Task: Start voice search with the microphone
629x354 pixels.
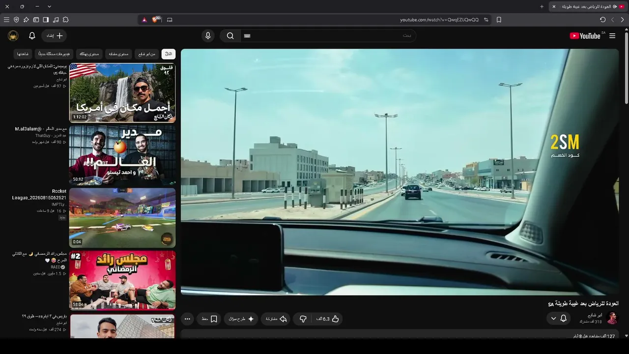Action: [208, 36]
